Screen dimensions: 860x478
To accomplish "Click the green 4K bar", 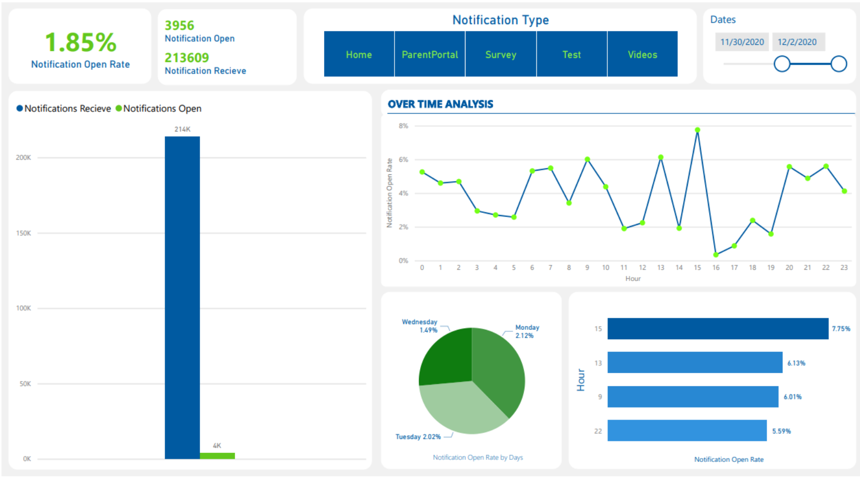I will (217, 456).
